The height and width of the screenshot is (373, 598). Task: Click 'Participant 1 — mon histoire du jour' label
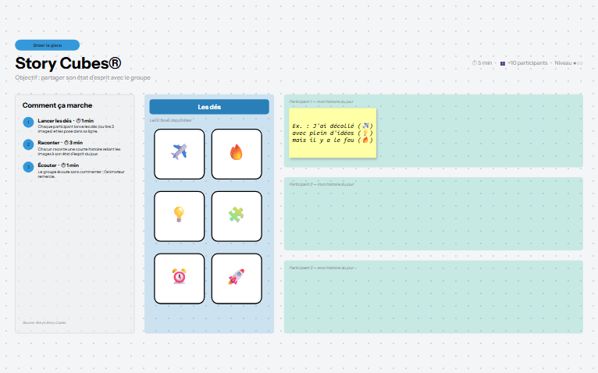(321, 101)
